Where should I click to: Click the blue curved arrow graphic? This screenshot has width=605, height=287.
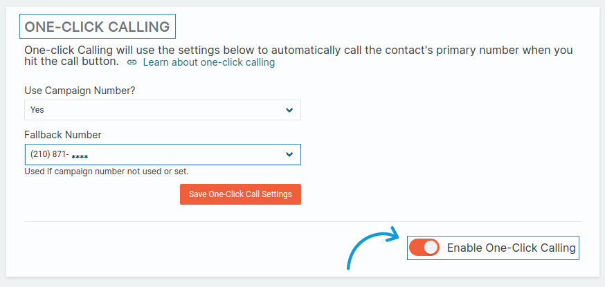[367, 246]
